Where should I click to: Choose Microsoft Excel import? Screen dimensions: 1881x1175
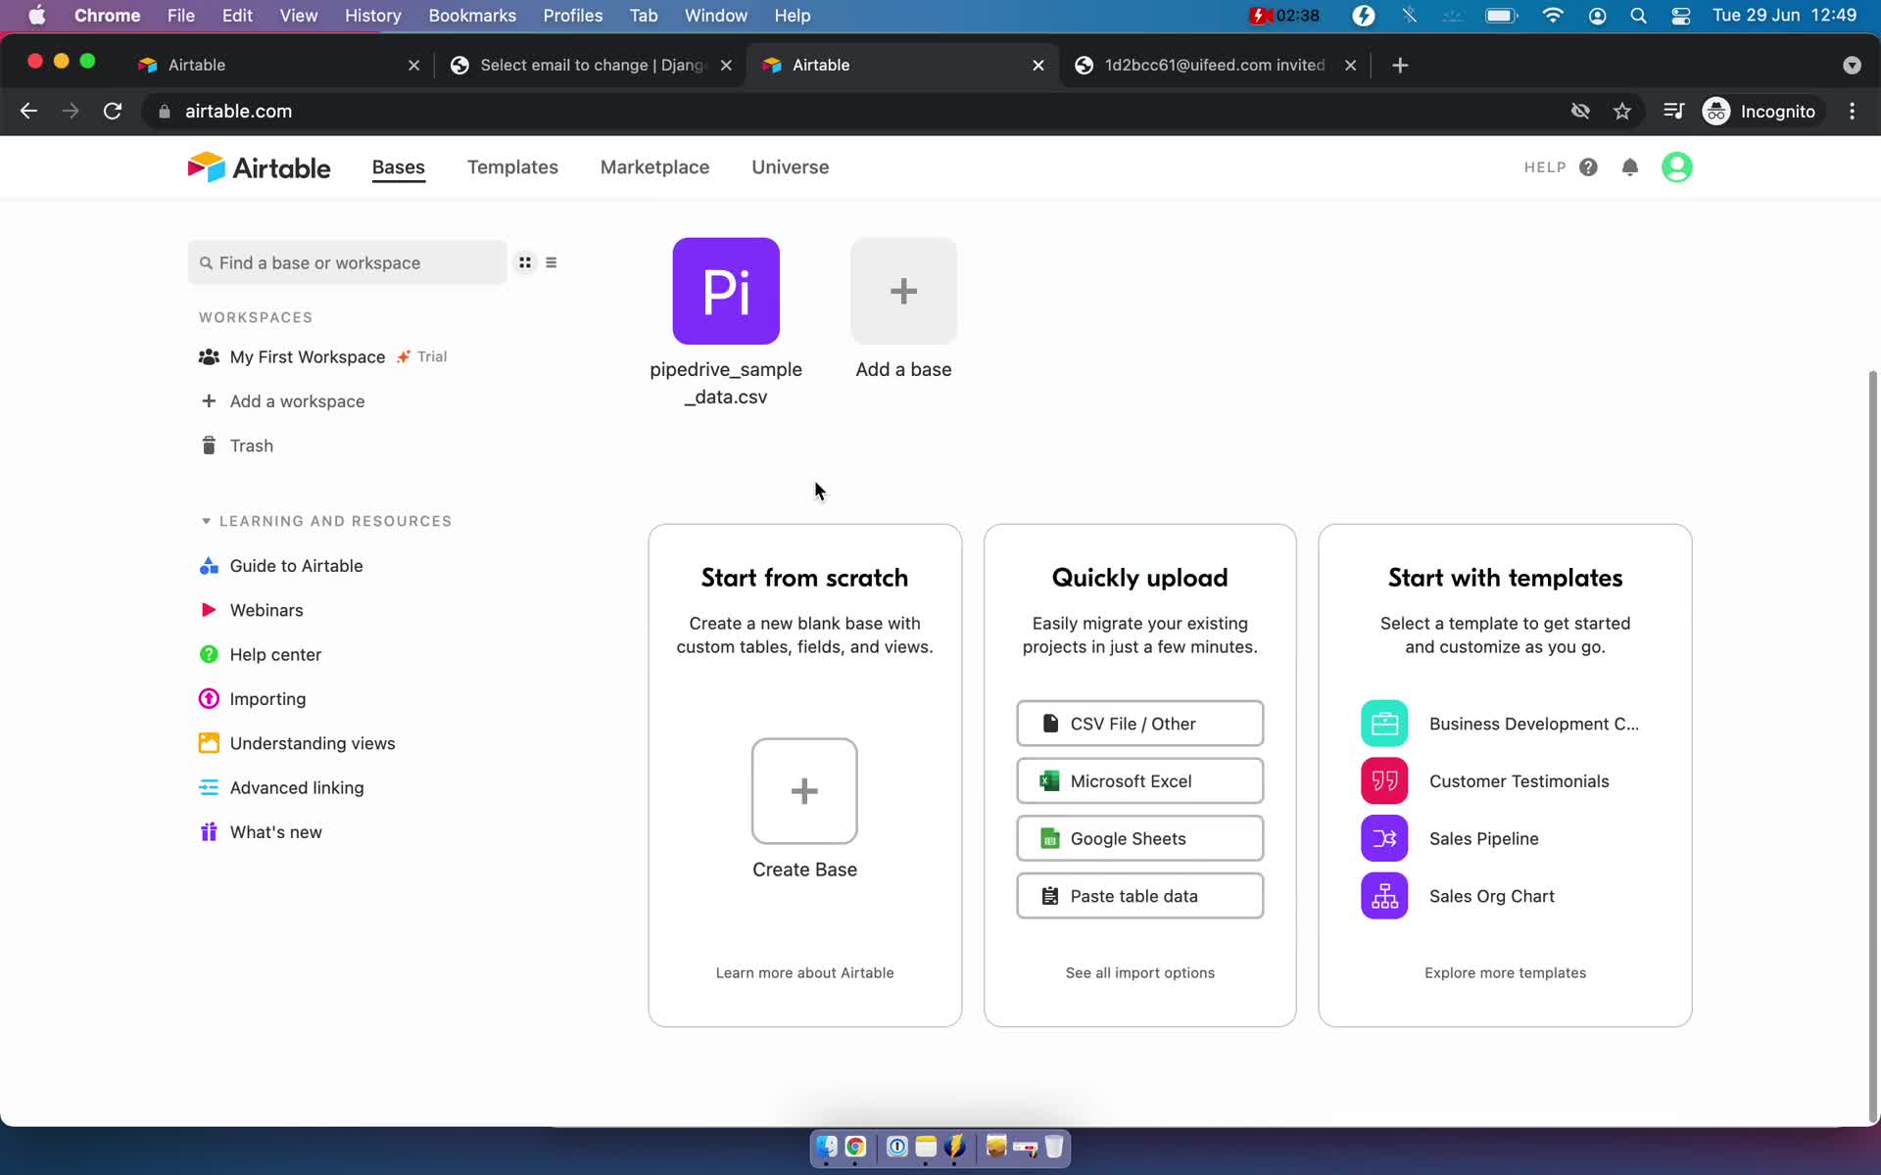1139,781
